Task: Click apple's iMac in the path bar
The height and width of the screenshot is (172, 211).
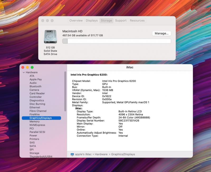Action: tap(83, 154)
